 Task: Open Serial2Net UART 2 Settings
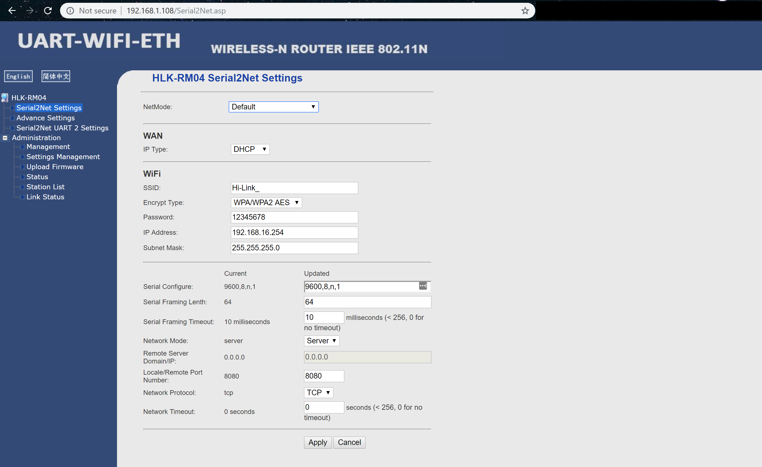pyautogui.click(x=62, y=128)
